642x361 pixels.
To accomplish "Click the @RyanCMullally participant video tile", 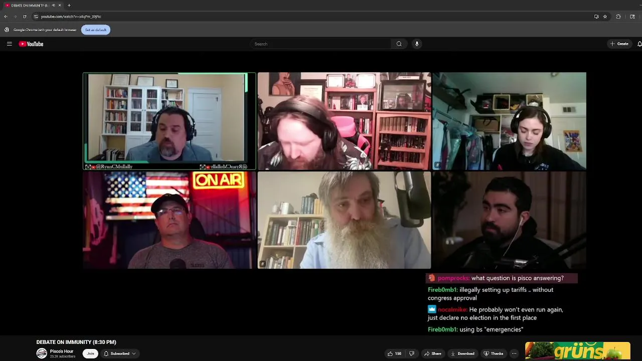I will pyautogui.click(x=170, y=121).
